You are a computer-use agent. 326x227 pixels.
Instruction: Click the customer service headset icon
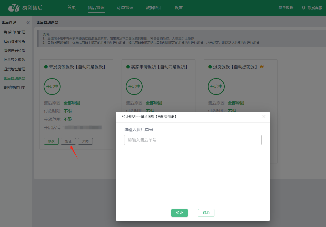pos(304,8)
